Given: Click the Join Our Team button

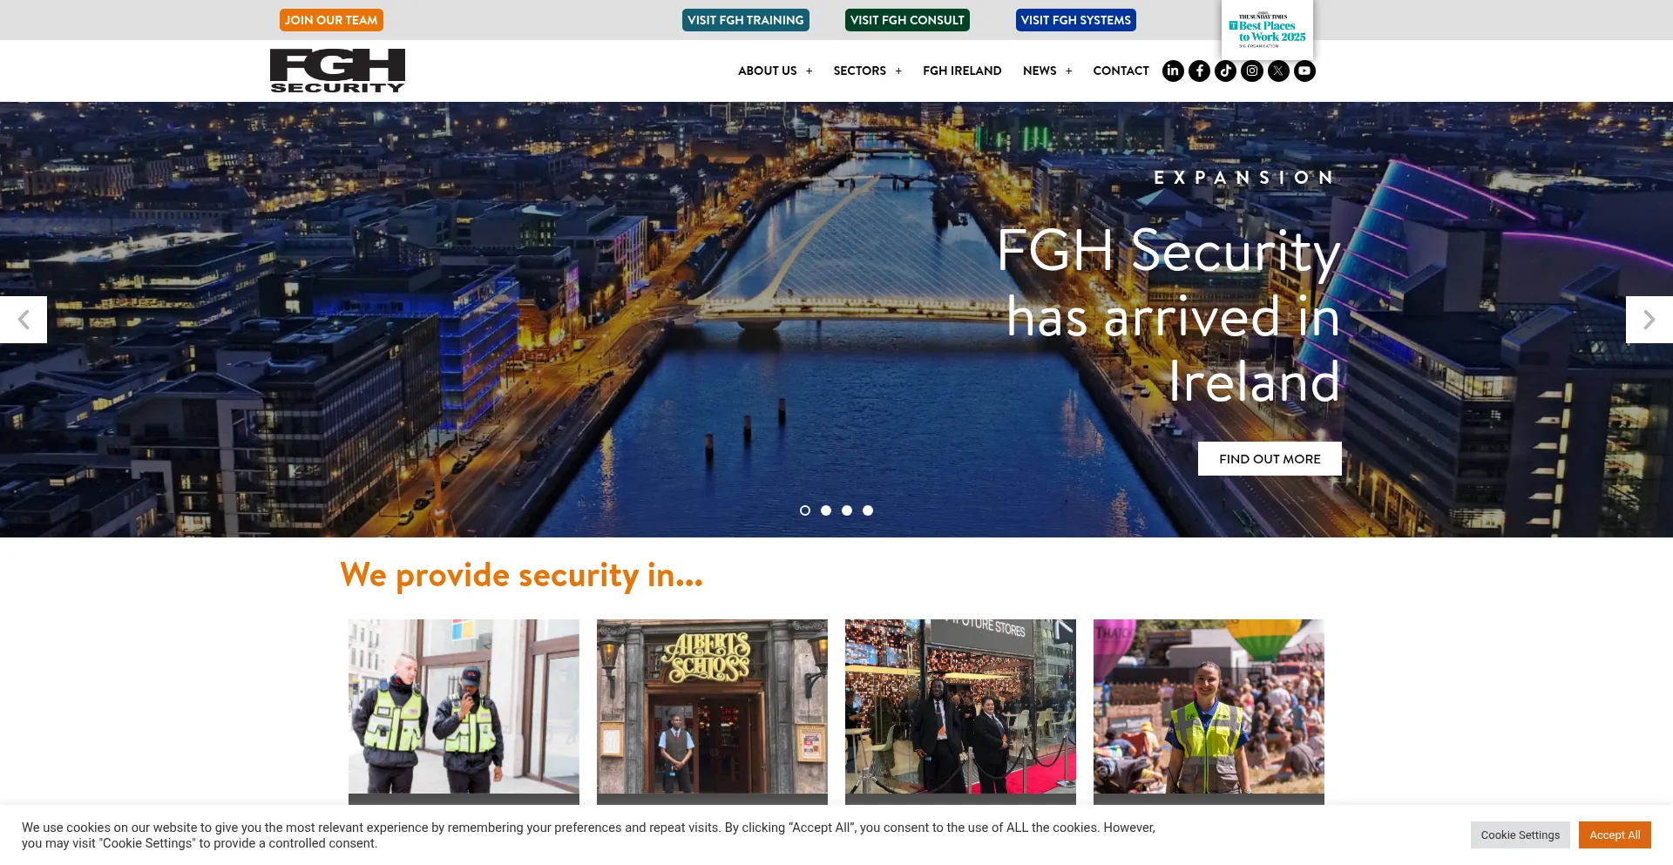Looking at the screenshot, I should pyautogui.click(x=331, y=20).
